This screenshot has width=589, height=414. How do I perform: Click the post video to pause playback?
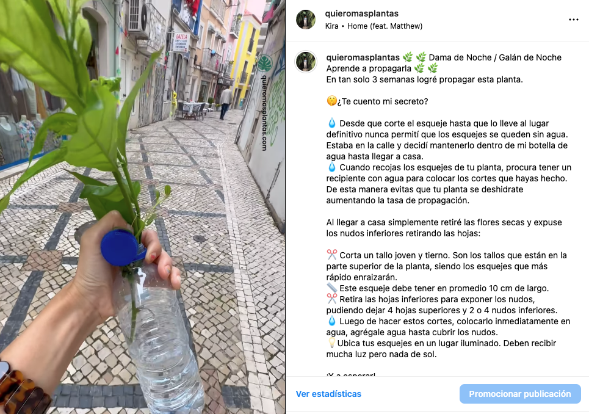click(x=142, y=207)
